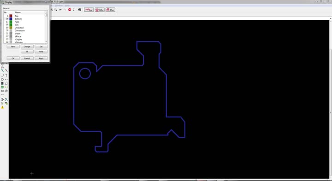The image size is (332, 181).
Task: Select layer 16 Bottom row
Action: (x=24, y=19)
